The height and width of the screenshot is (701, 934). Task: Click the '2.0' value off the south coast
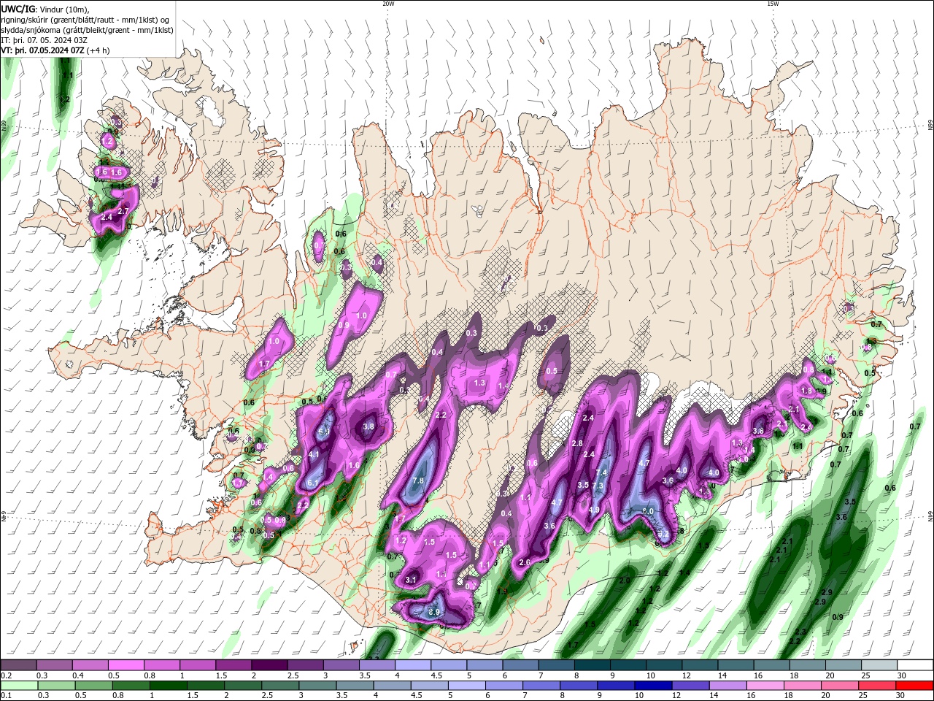point(624,581)
